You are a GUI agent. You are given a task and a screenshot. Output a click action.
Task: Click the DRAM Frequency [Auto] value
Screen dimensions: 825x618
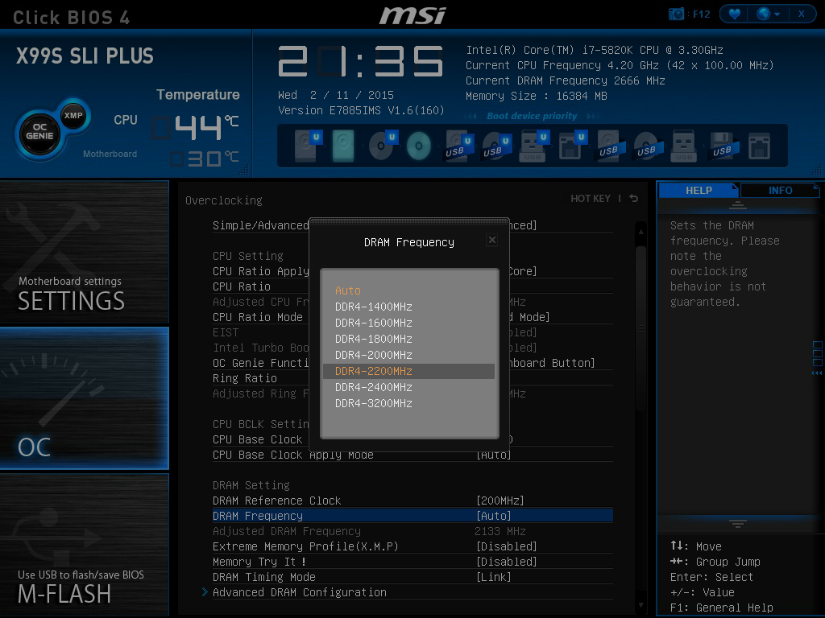point(494,516)
